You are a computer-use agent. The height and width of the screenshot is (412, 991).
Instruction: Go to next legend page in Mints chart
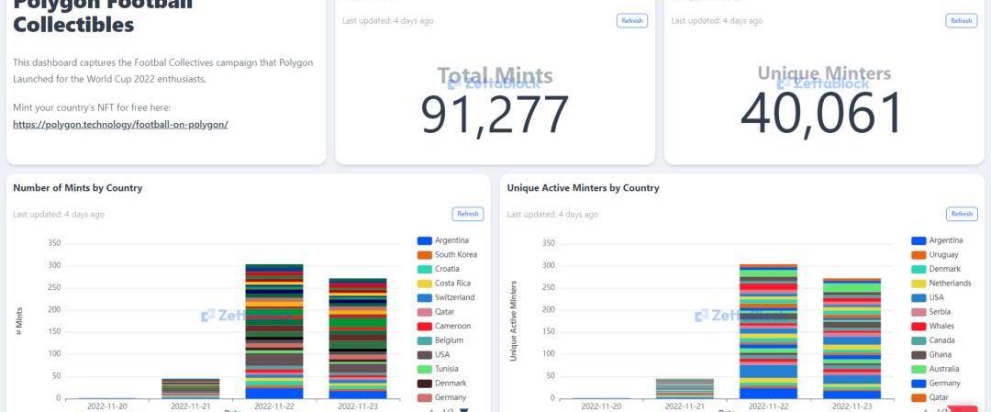(463, 410)
